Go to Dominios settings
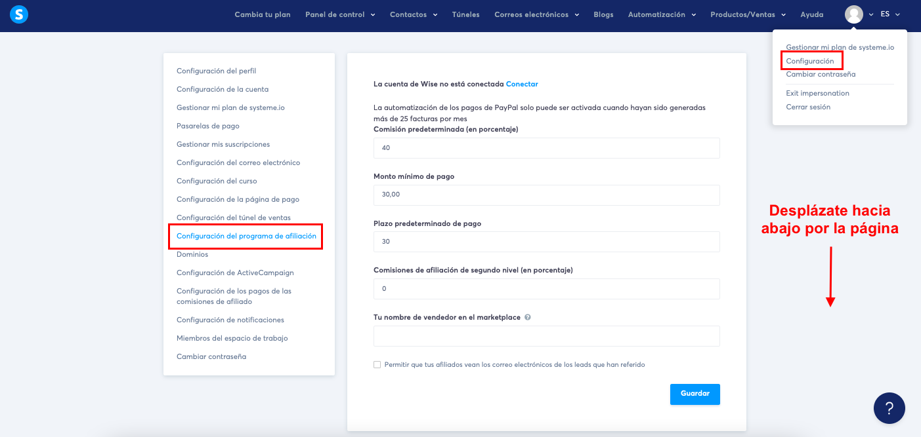 click(192, 254)
